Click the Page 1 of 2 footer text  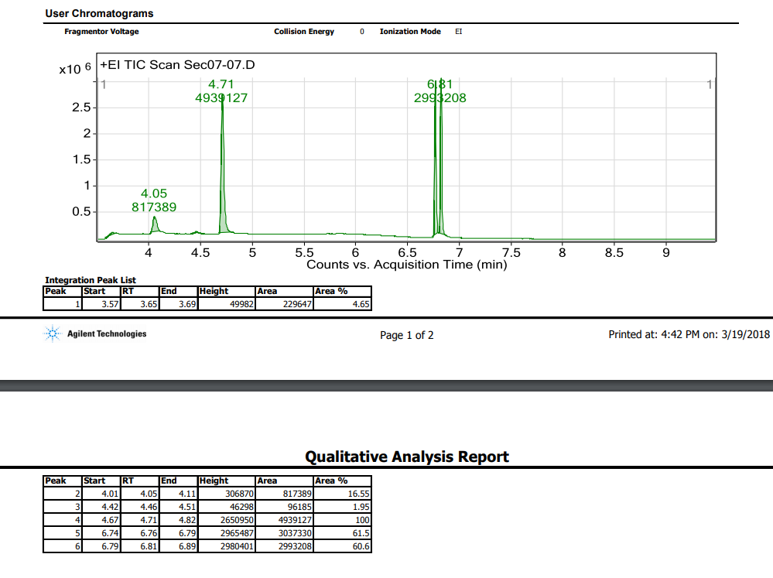point(407,335)
